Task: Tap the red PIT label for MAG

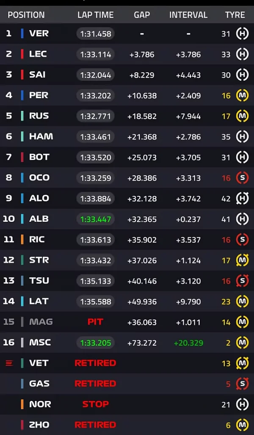Action: pyautogui.click(x=95, y=322)
